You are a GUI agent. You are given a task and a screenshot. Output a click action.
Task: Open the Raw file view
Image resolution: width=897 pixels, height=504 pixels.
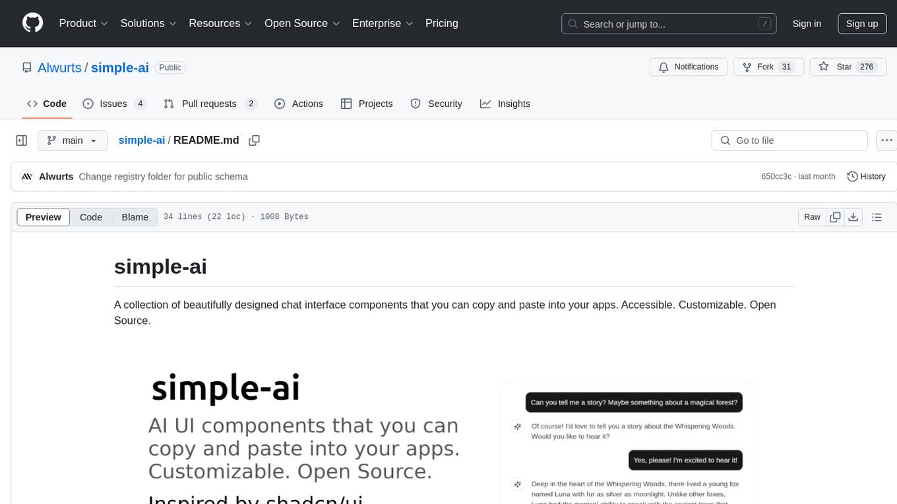(x=812, y=217)
